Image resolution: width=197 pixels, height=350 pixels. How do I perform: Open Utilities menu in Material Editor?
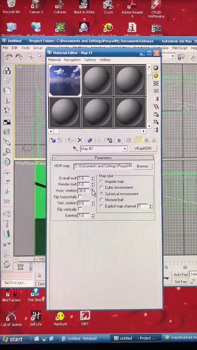click(x=105, y=60)
